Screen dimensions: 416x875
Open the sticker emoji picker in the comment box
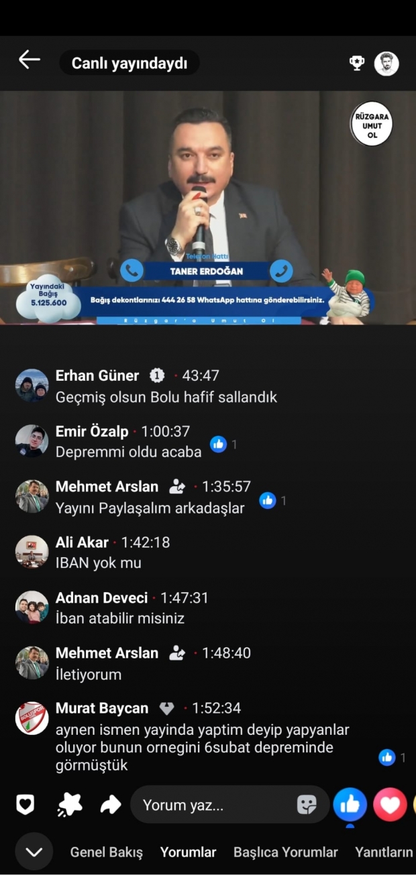(x=307, y=805)
